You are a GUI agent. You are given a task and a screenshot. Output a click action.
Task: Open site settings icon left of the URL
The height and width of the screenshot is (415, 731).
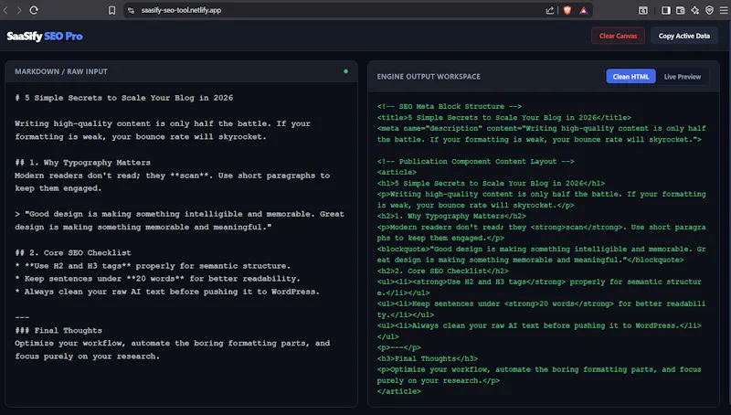(131, 10)
